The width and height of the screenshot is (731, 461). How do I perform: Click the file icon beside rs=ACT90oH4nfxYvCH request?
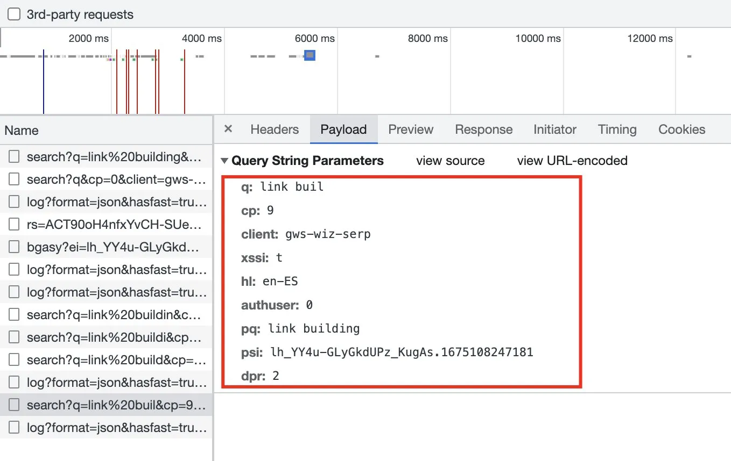[15, 225]
